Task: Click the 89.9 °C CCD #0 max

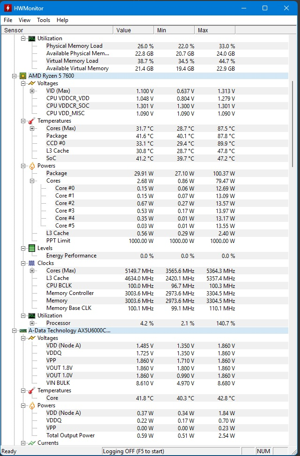Action: point(227,144)
